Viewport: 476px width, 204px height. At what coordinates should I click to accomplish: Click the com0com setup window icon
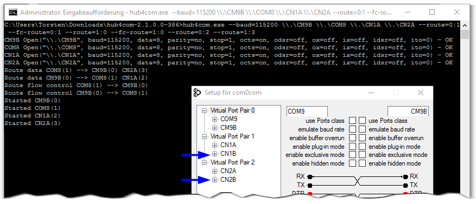(x=197, y=93)
